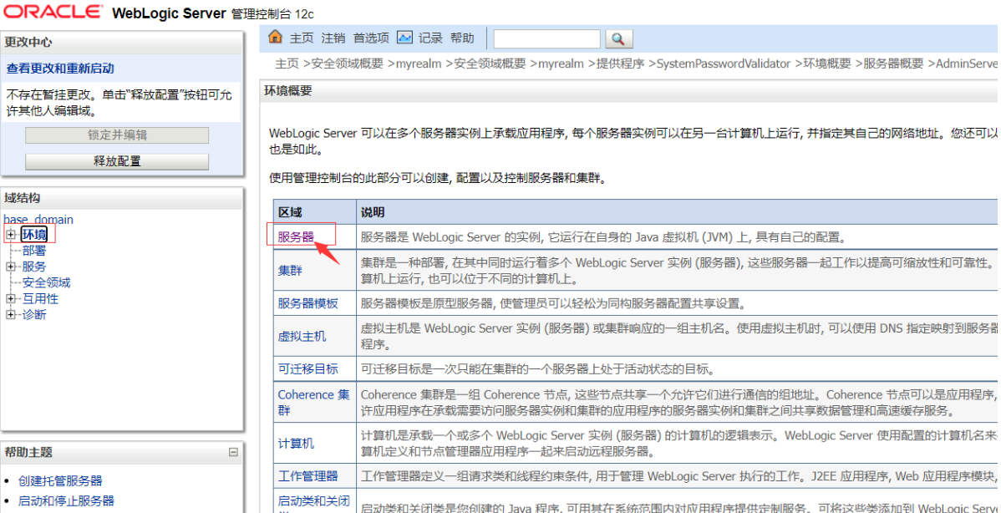Open the 服务器 link in the table
Image resolution: width=1001 pixels, height=513 pixels.
click(297, 237)
